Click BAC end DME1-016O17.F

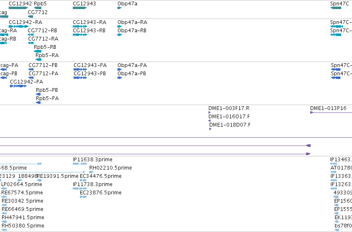(229, 117)
